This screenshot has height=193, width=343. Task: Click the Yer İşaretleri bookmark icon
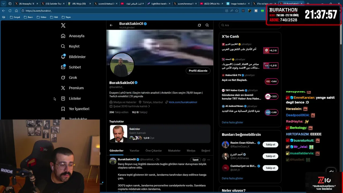(63, 109)
